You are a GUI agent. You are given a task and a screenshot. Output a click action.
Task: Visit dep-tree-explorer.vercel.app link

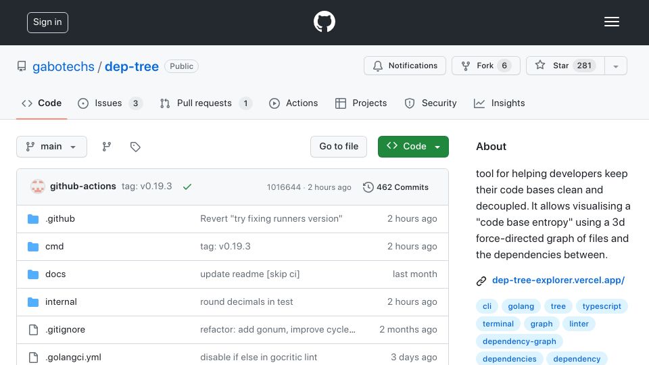point(558,280)
